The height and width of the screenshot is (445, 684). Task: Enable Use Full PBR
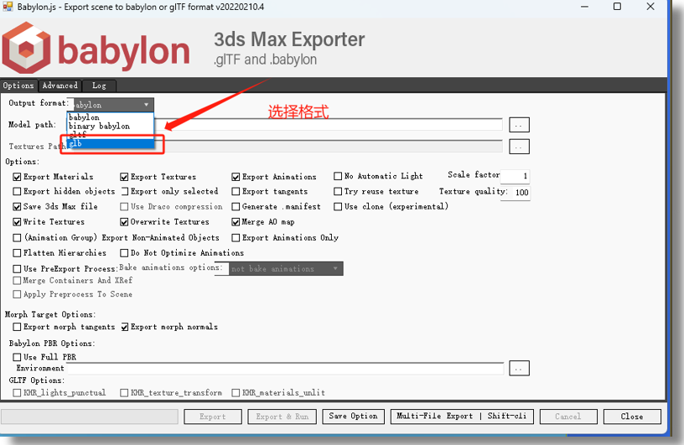coord(17,357)
